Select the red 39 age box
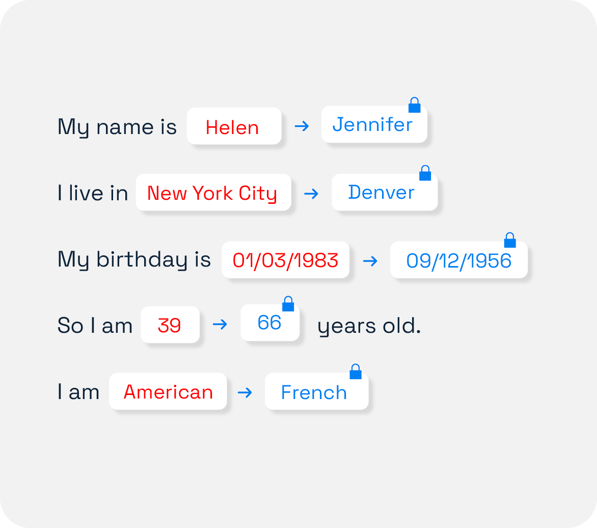 (x=170, y=325)
